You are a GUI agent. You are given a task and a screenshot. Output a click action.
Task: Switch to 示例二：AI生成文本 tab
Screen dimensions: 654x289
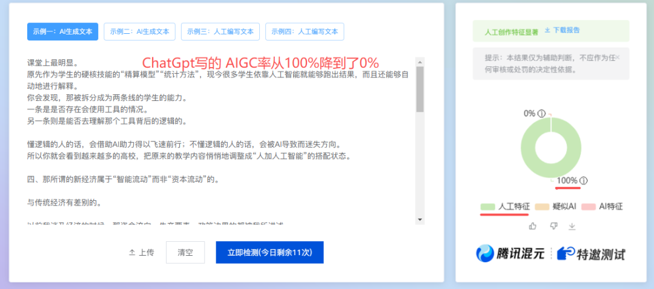coord(140,31)
